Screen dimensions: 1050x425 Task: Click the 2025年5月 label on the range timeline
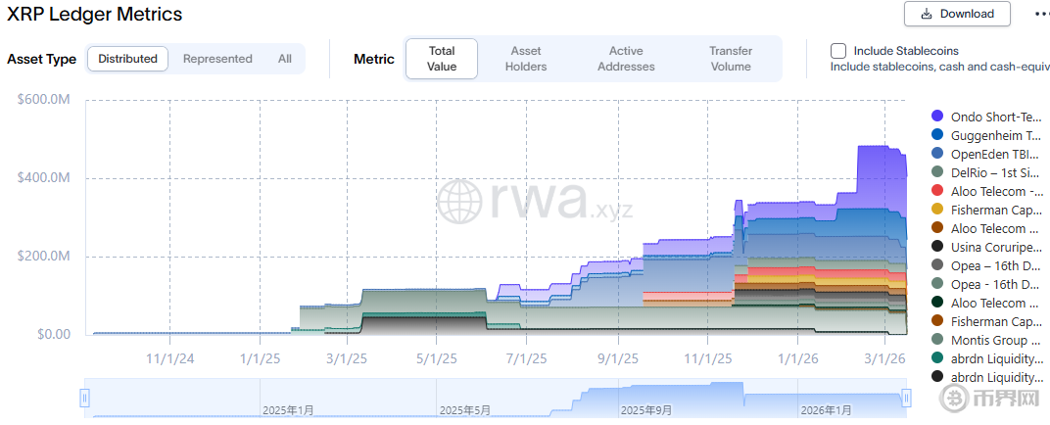[x=464, y=410]
